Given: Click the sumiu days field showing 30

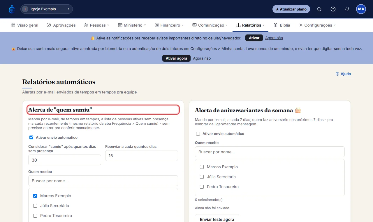Looking at the screenshot, I should coord(65,160).
